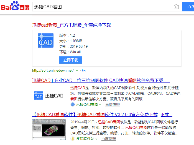Screen dimensions: 194x145
Task: Click the blue Baidu search button
Action: coord(188,7)
